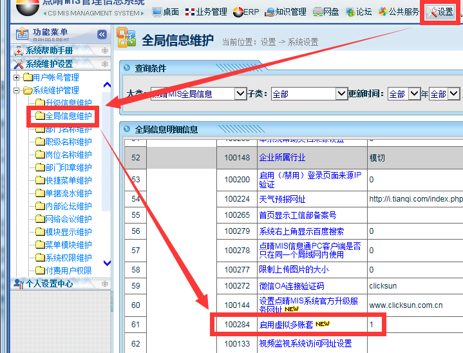Screen dimensions: 463x353
Task: Expand the 个人设置中心 menu section
Action: 48,283
